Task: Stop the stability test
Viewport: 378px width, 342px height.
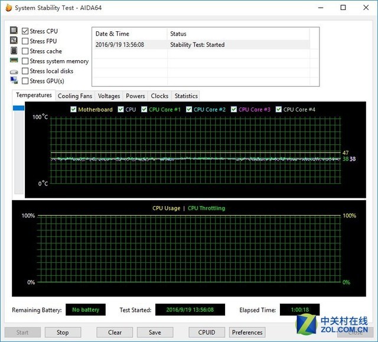Action: 63,333
